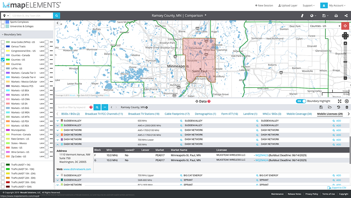Click the red locate target button on map
351x198 pixels.
(x=346, y=26)
